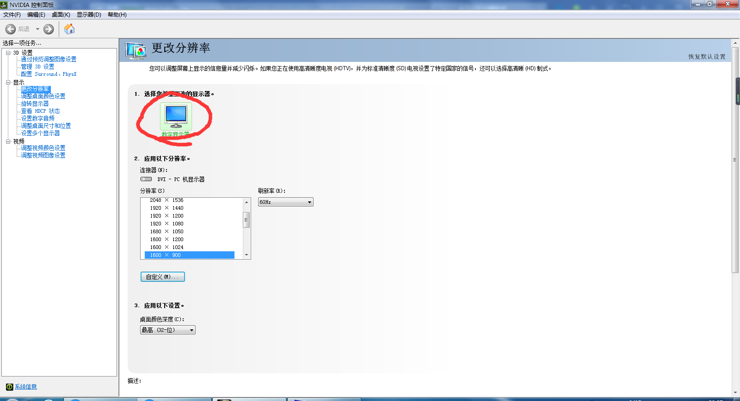
Task: Click the System Information icon
Action: [9, 387]
